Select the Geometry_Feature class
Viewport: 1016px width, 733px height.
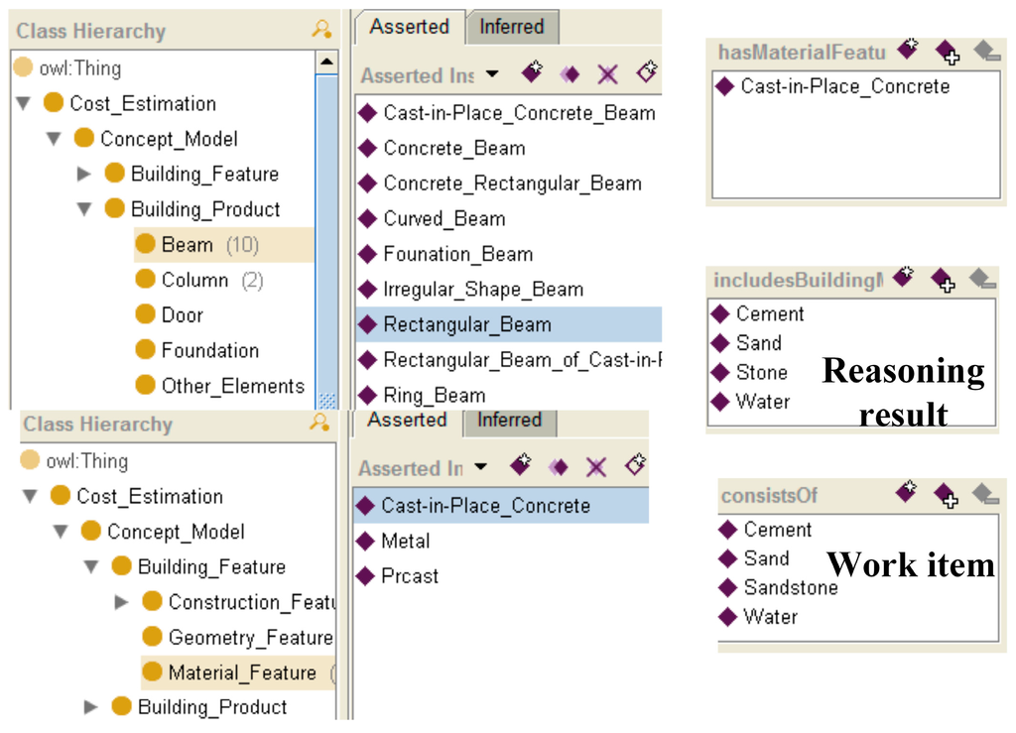(x=249, y=638)
